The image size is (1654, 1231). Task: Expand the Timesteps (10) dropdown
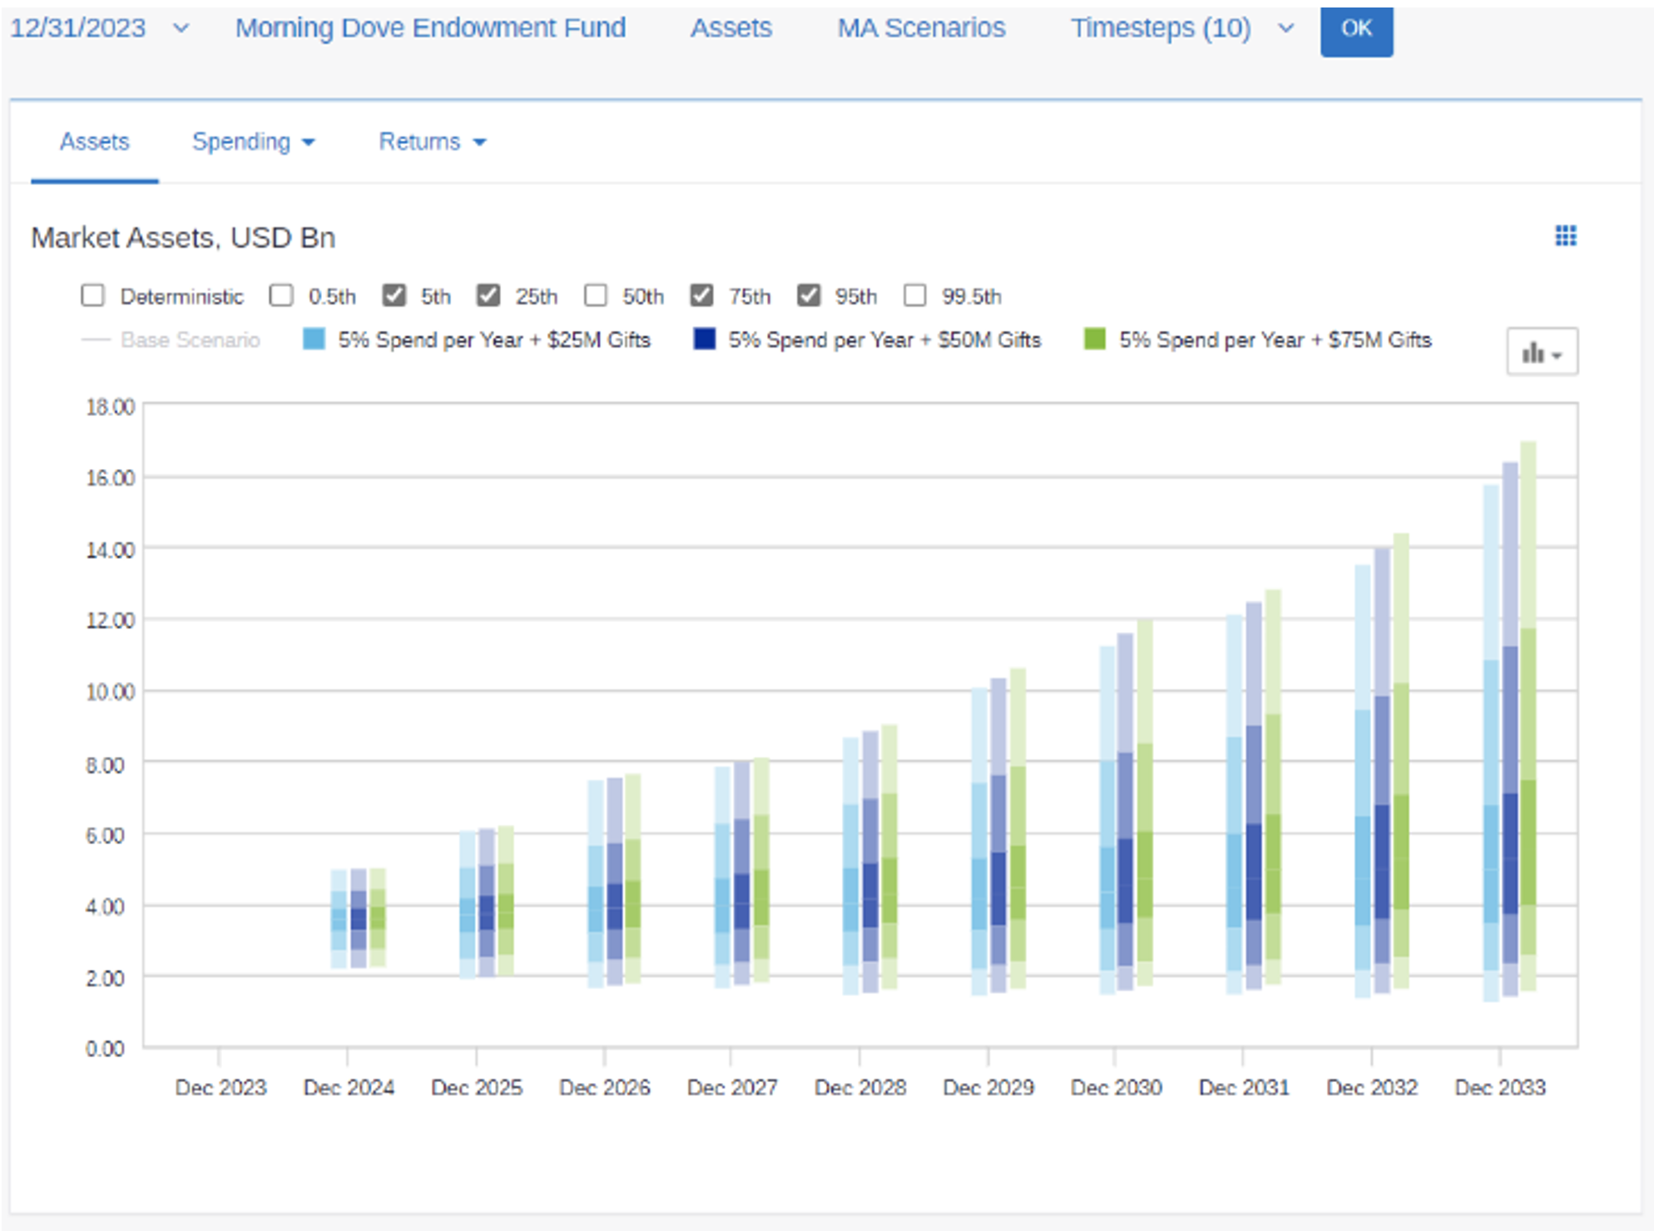(1285, 28)
